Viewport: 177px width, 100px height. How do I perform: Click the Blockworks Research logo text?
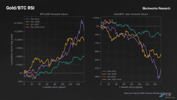tap(156, 8)
